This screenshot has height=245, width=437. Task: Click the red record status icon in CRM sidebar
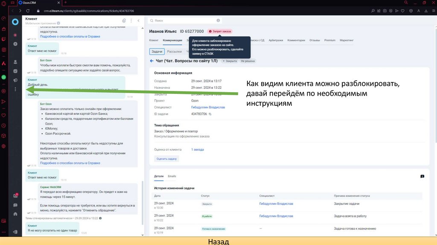[x=15, y=35]
